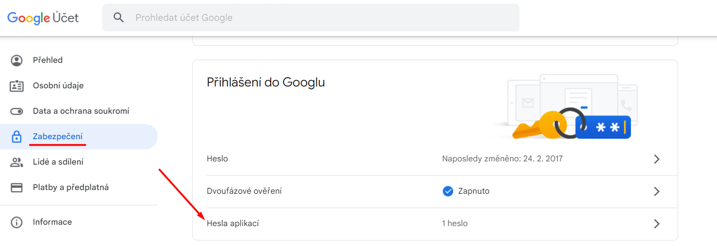717x246 pixels.
Task: Click the Zabezpečení lock icon
Action: (x=17, y=137)
